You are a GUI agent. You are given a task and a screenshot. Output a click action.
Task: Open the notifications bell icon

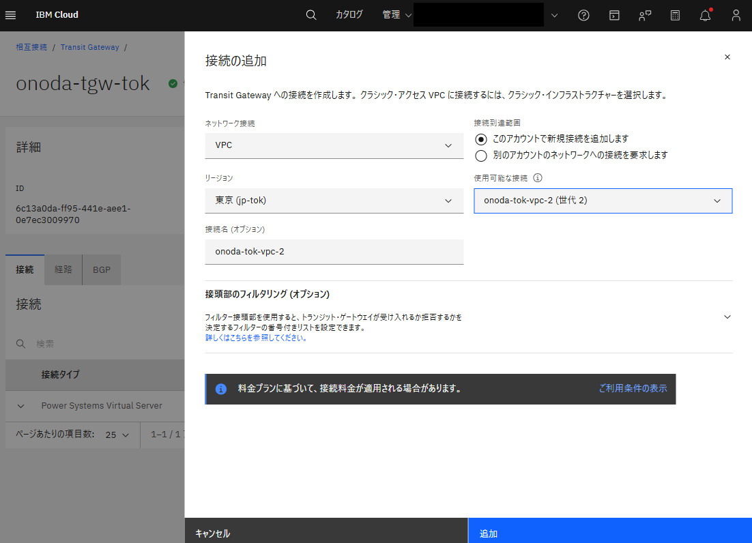(706, 15)
